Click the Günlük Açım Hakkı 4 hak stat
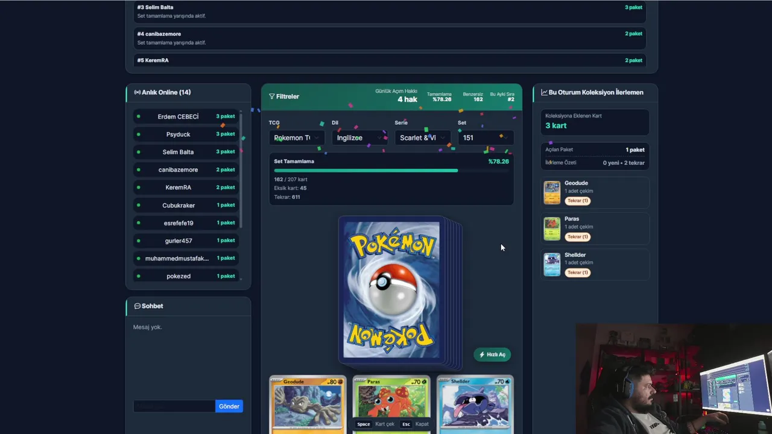This screenshot has height=434, width=772. pyautogui.click(x=396, y=95)
